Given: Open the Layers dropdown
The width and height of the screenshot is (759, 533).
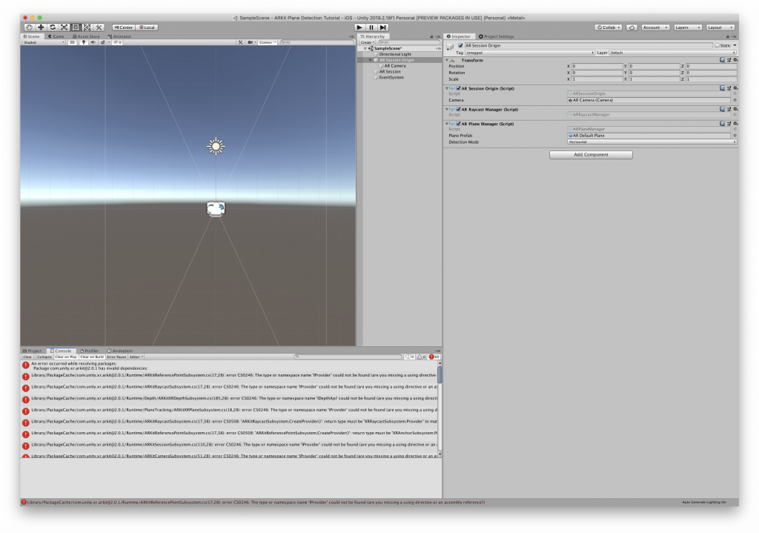Looking at the screenshot, I should [687, 27].
